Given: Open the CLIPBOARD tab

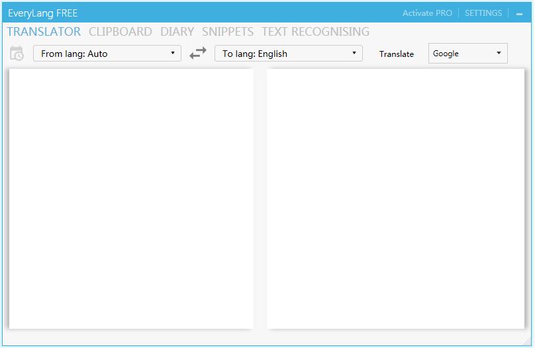Looking at the screenshot, I should pyautogui.click(x=121, y=32).
